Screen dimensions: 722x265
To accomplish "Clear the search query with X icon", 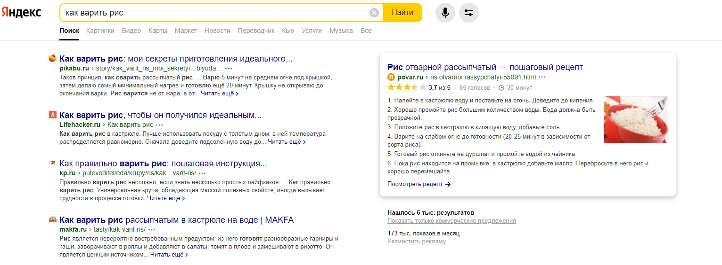I will coord(374,13).
